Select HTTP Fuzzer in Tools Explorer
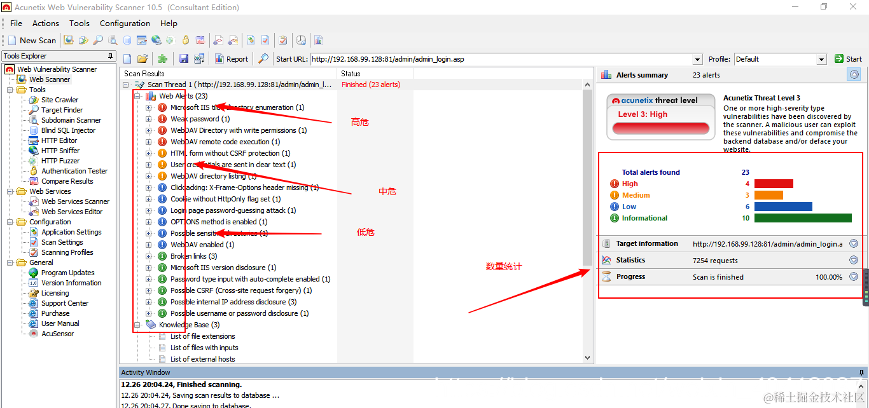The width and height of the screenshot is (869, 408). [60, 161]
